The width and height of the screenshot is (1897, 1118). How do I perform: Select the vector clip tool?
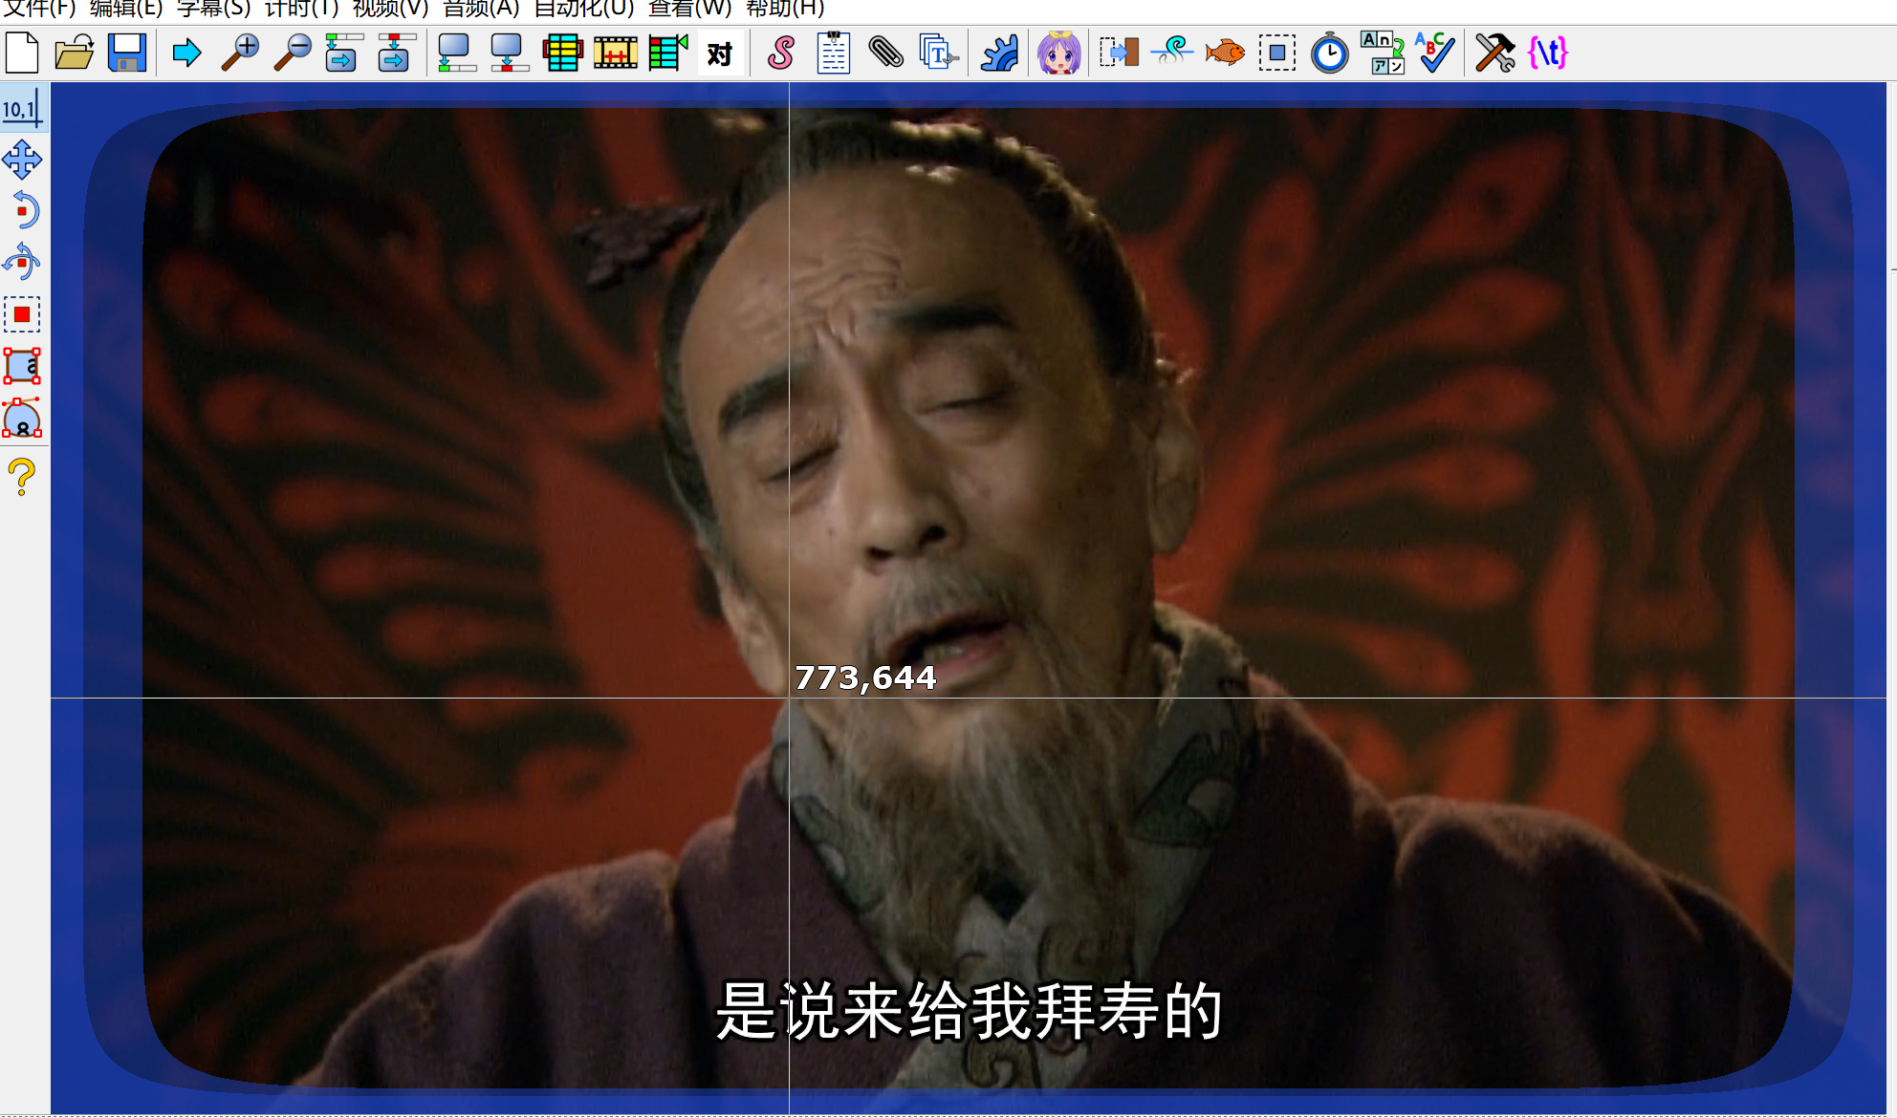[21, 419]
